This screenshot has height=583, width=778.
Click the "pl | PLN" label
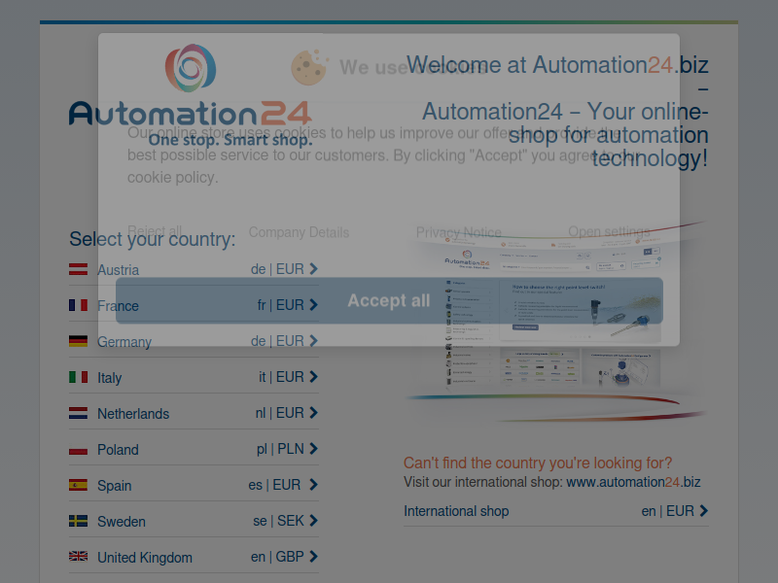280,449
